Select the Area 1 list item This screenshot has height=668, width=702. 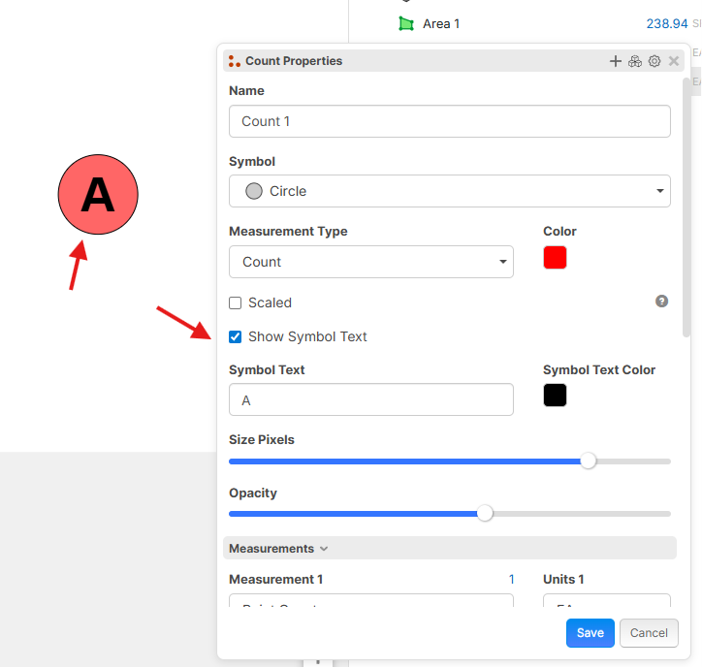pyautogui.click(x=441, y=23)
